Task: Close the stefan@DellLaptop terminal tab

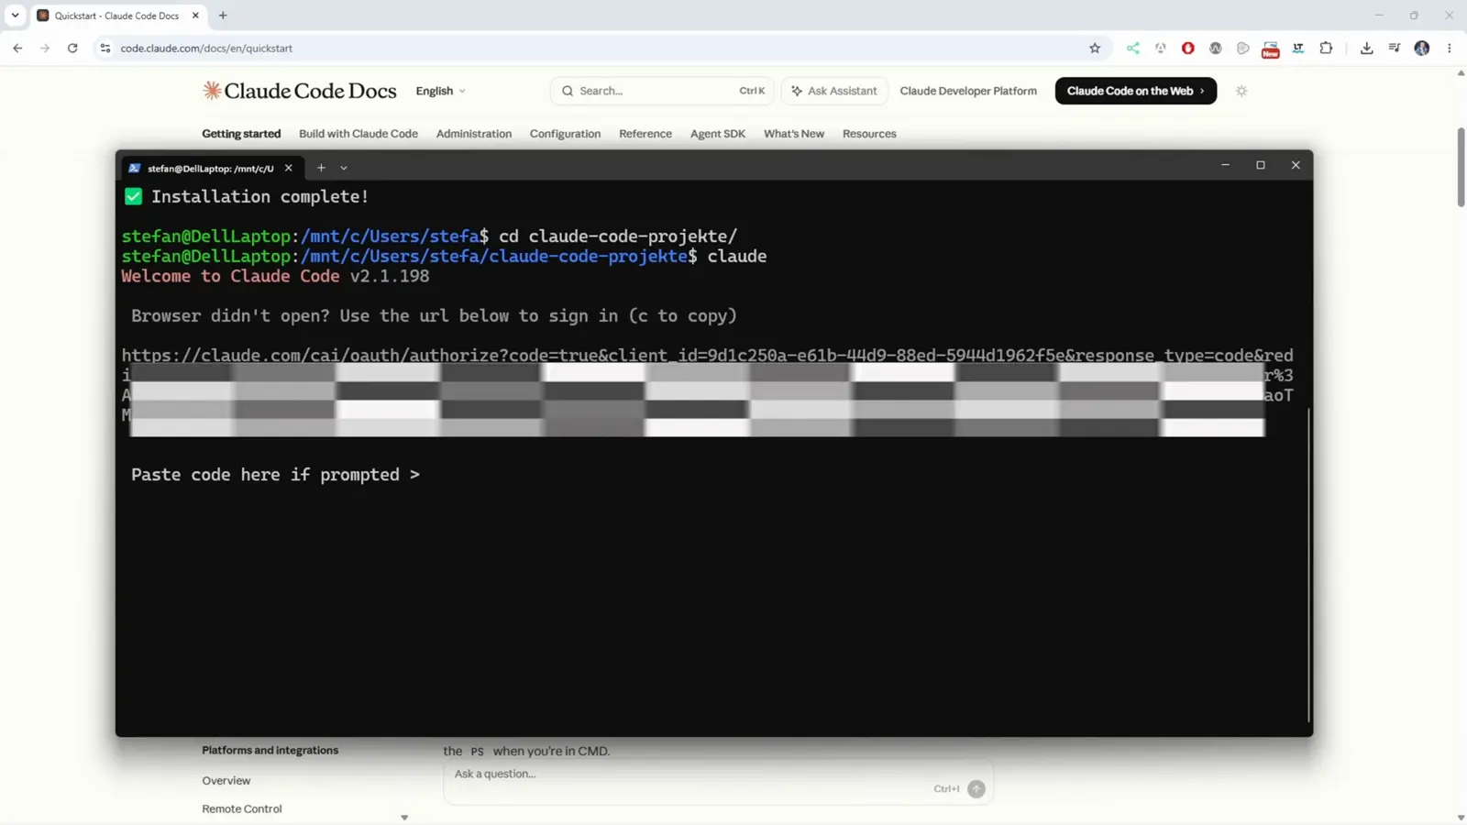Action: pyautogui.click(x=288, y=168)
